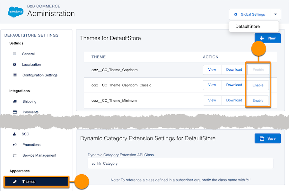This screenshot has width=289, height=191.
Task: Click the plus icon on New button
Action: coord(262,38)
